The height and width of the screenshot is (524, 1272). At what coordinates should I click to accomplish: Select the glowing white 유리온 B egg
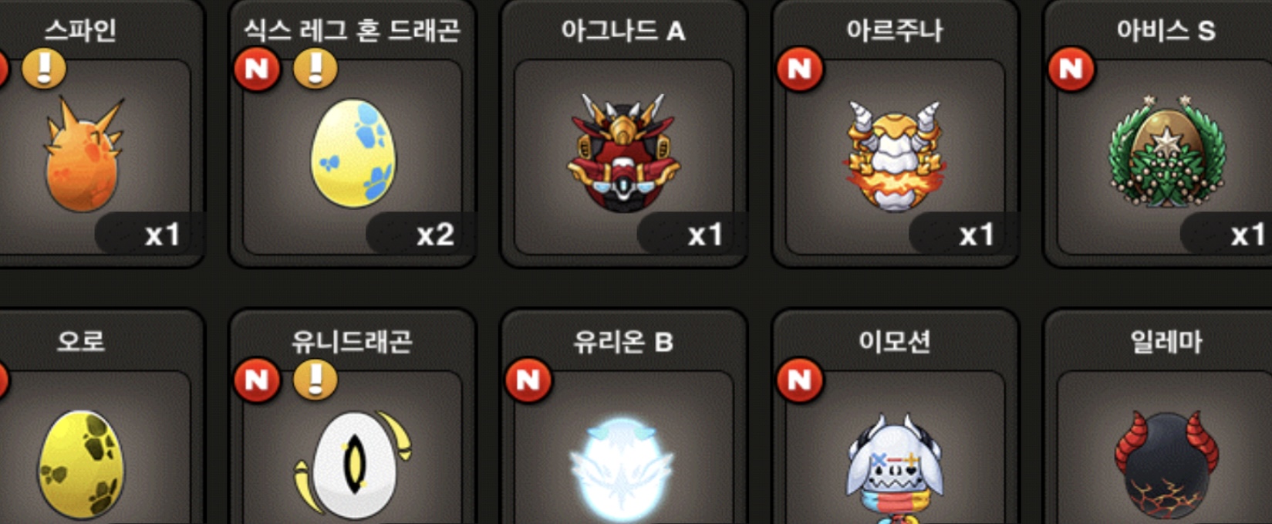click(622, 468)
